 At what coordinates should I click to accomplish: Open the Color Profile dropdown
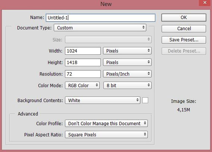(106, 123)
